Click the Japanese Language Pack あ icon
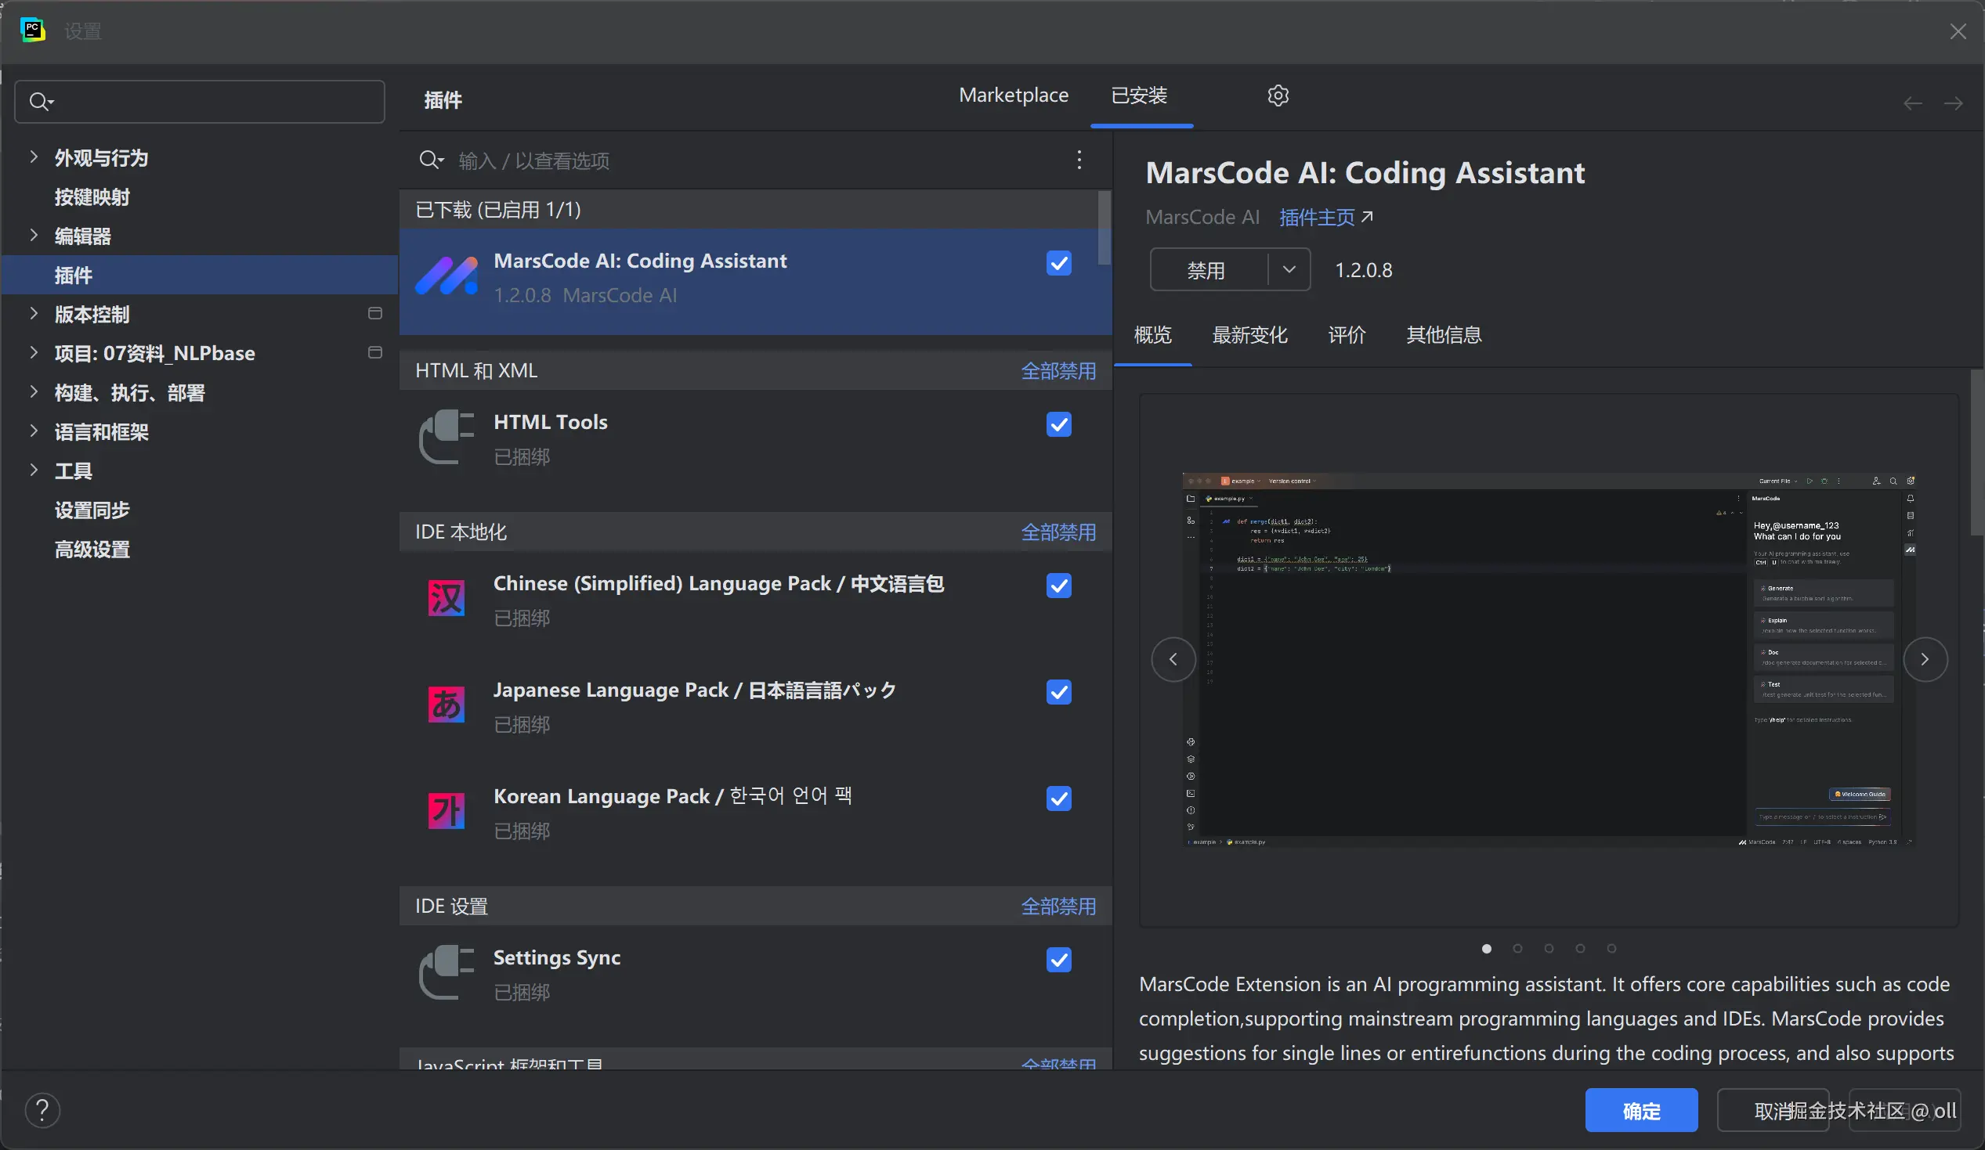The height and width of the screenshot is (1150, 1985). coord(446,705)
